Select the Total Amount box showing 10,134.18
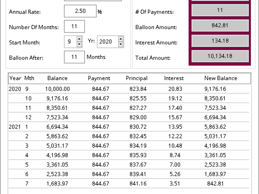Screen dimensions: 259x194 (x=220, y=56)
